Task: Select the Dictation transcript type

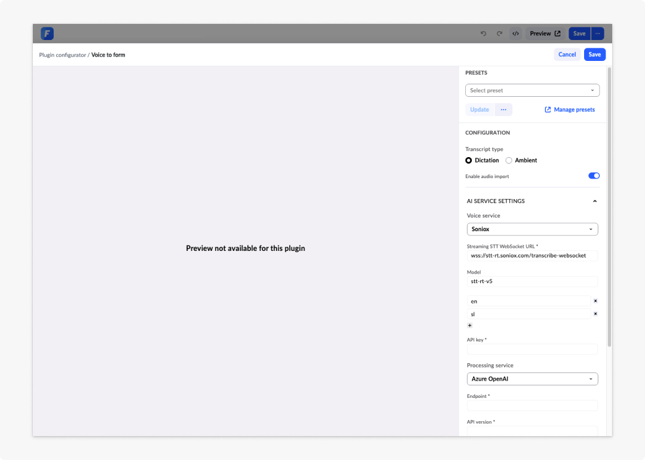Action: pyautogui.click(x=482, y=161)
